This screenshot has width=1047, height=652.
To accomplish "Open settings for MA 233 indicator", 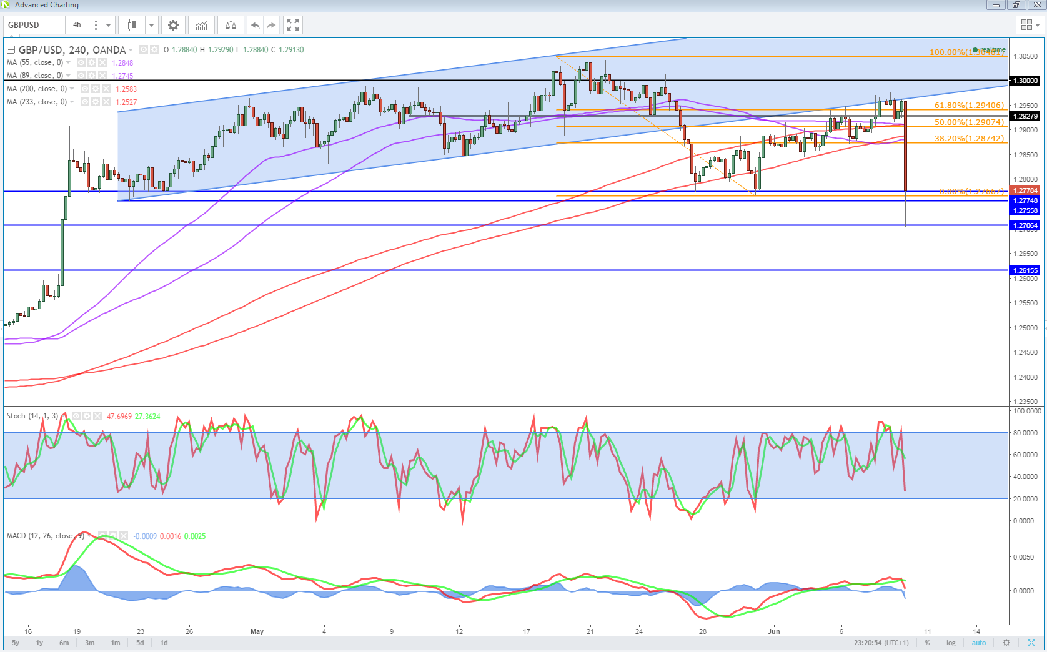I will tap(96, 102).
